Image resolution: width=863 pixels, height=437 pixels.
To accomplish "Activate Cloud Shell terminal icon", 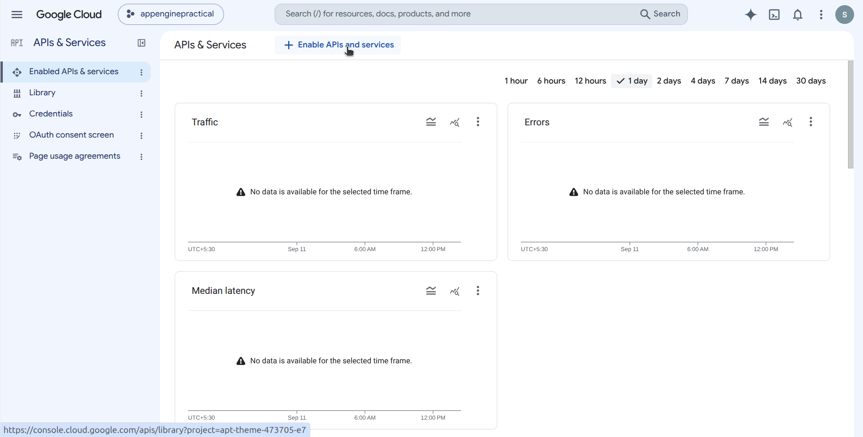I will pyautogui.click(x=774, y=15).
